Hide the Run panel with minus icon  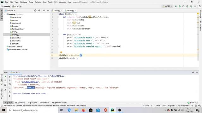tap(197, 73)
